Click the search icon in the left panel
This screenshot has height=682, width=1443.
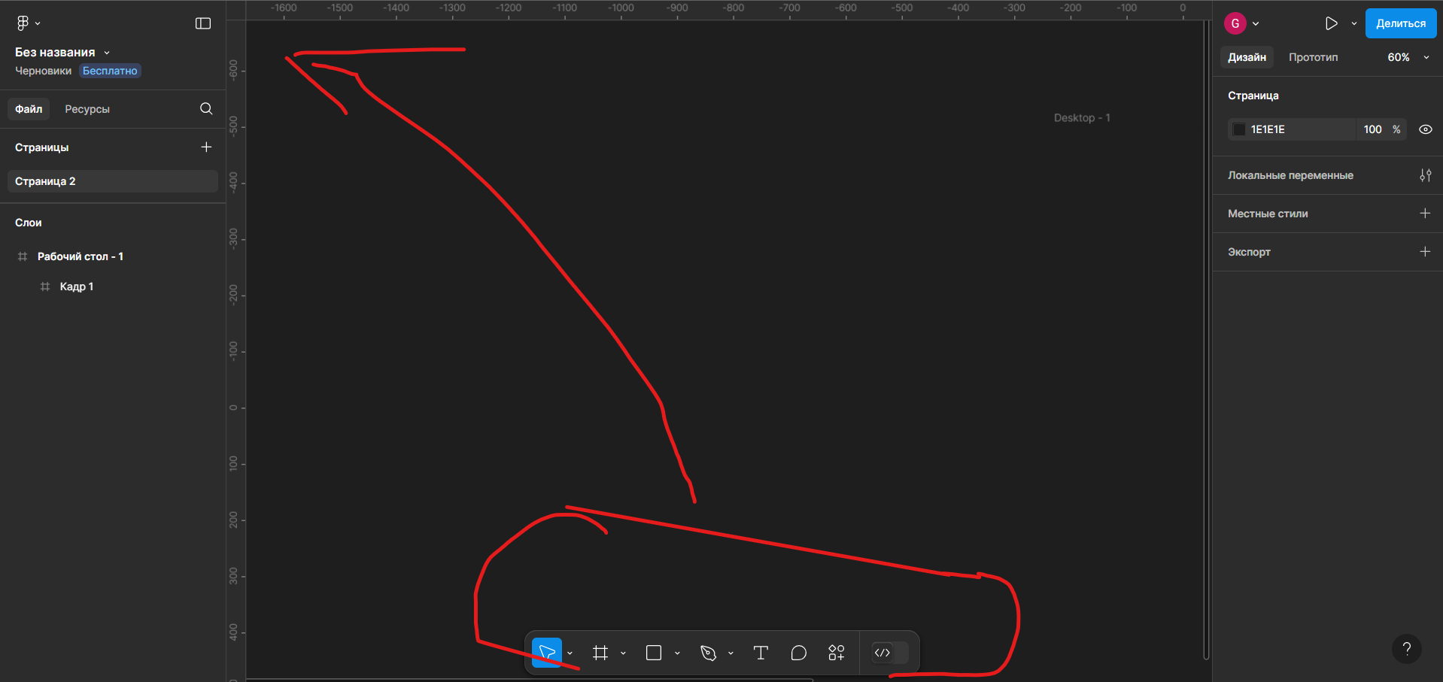pos(206,109)
